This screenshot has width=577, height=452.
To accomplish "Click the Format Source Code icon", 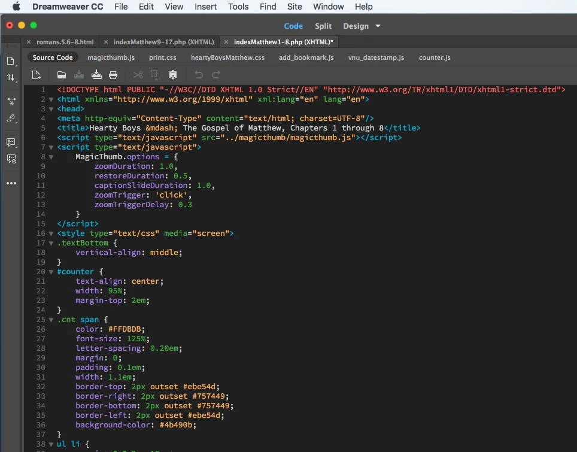I will 11,118.
